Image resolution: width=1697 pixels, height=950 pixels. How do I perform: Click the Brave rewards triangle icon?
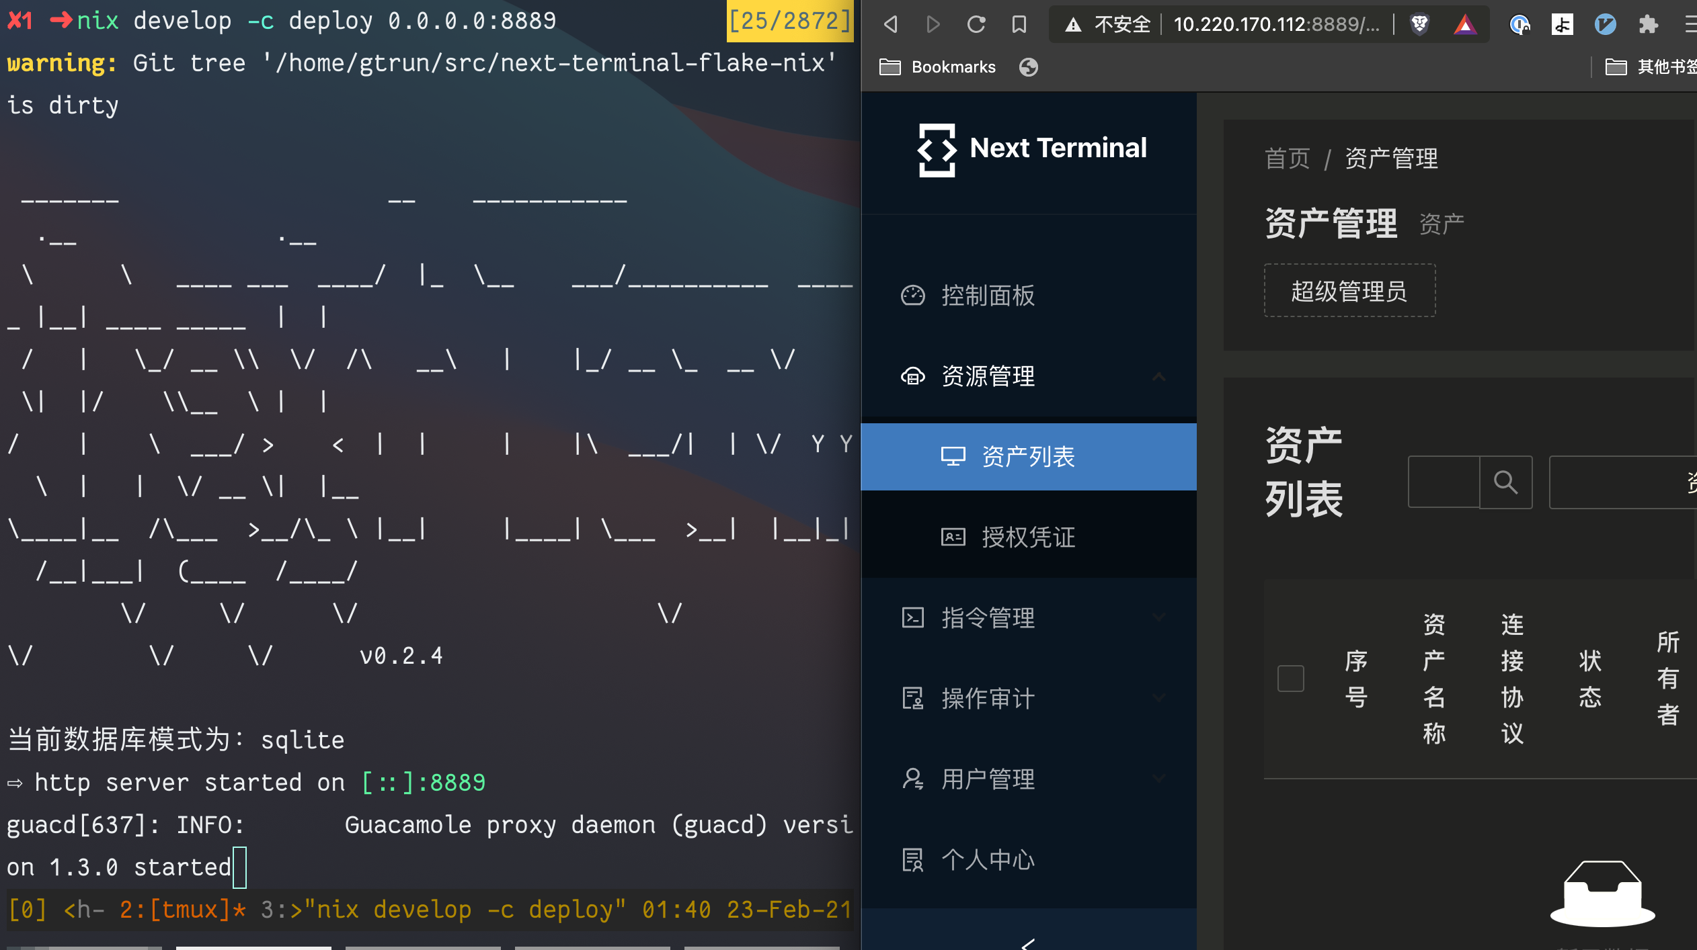click(x=1465, y=25)
